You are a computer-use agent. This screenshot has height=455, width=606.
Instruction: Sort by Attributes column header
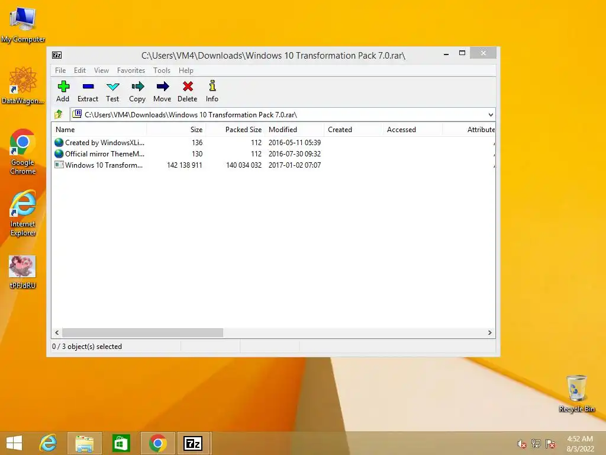pos(469,130)
